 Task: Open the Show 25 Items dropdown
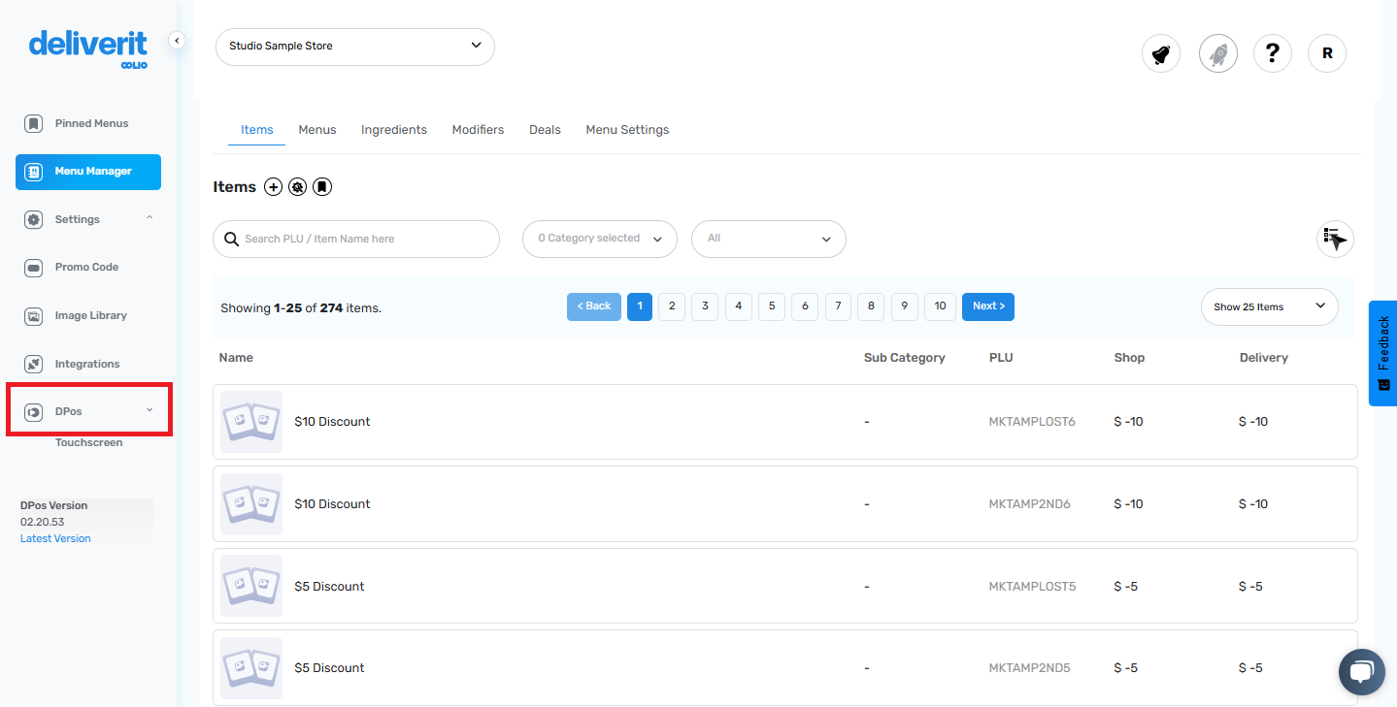1268,306
